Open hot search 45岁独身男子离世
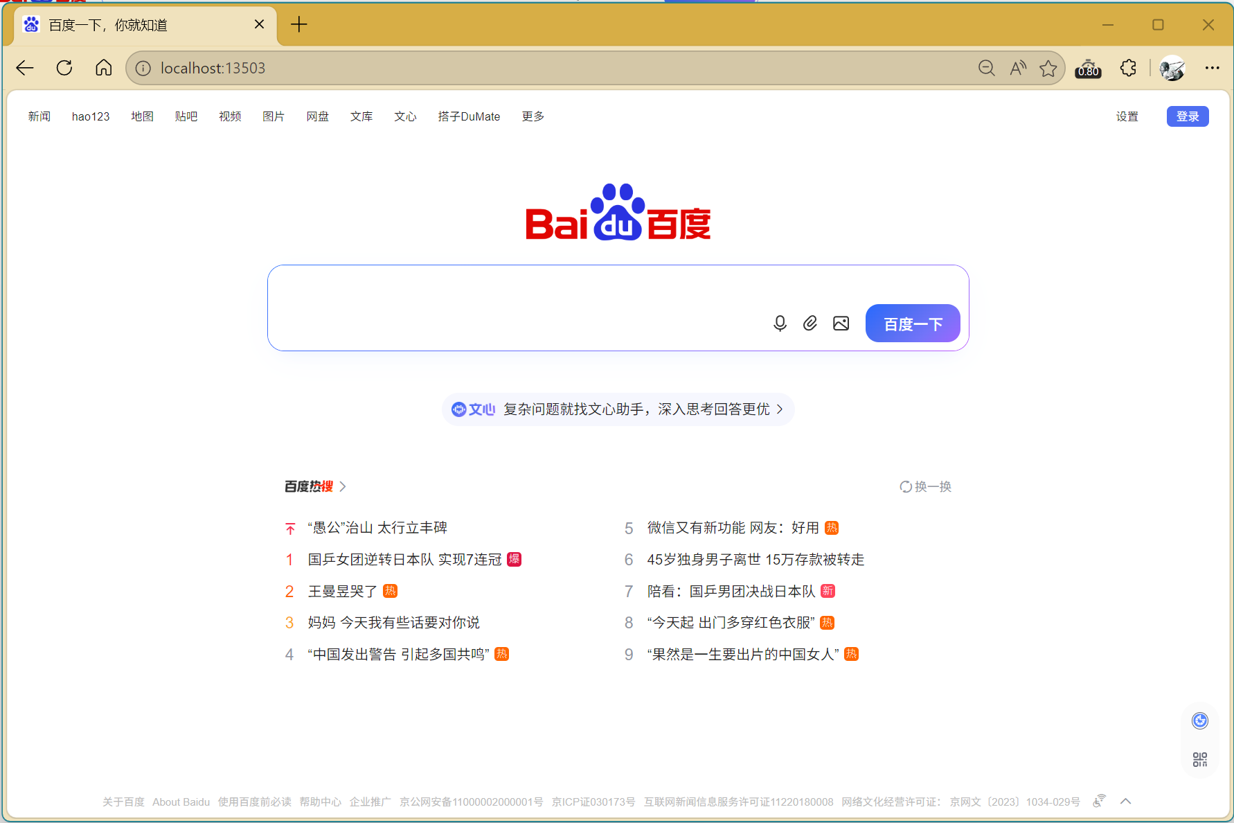1234x823 pixels. coord(755,559)
